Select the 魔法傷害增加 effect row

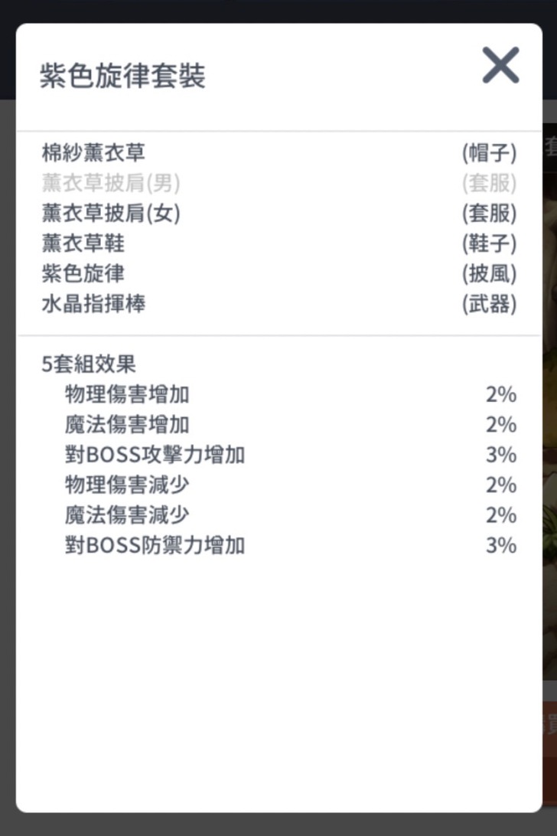127,425
